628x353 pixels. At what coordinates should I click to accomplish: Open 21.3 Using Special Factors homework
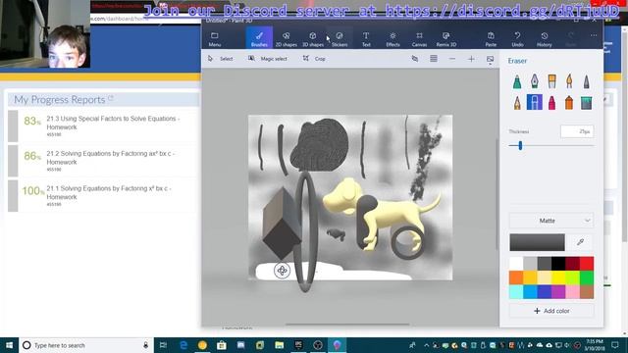(113, 123)
